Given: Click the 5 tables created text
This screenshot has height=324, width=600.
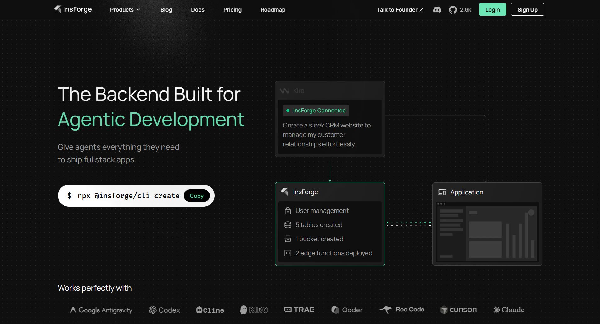Looking at the screenshot, I should point(319,225).
